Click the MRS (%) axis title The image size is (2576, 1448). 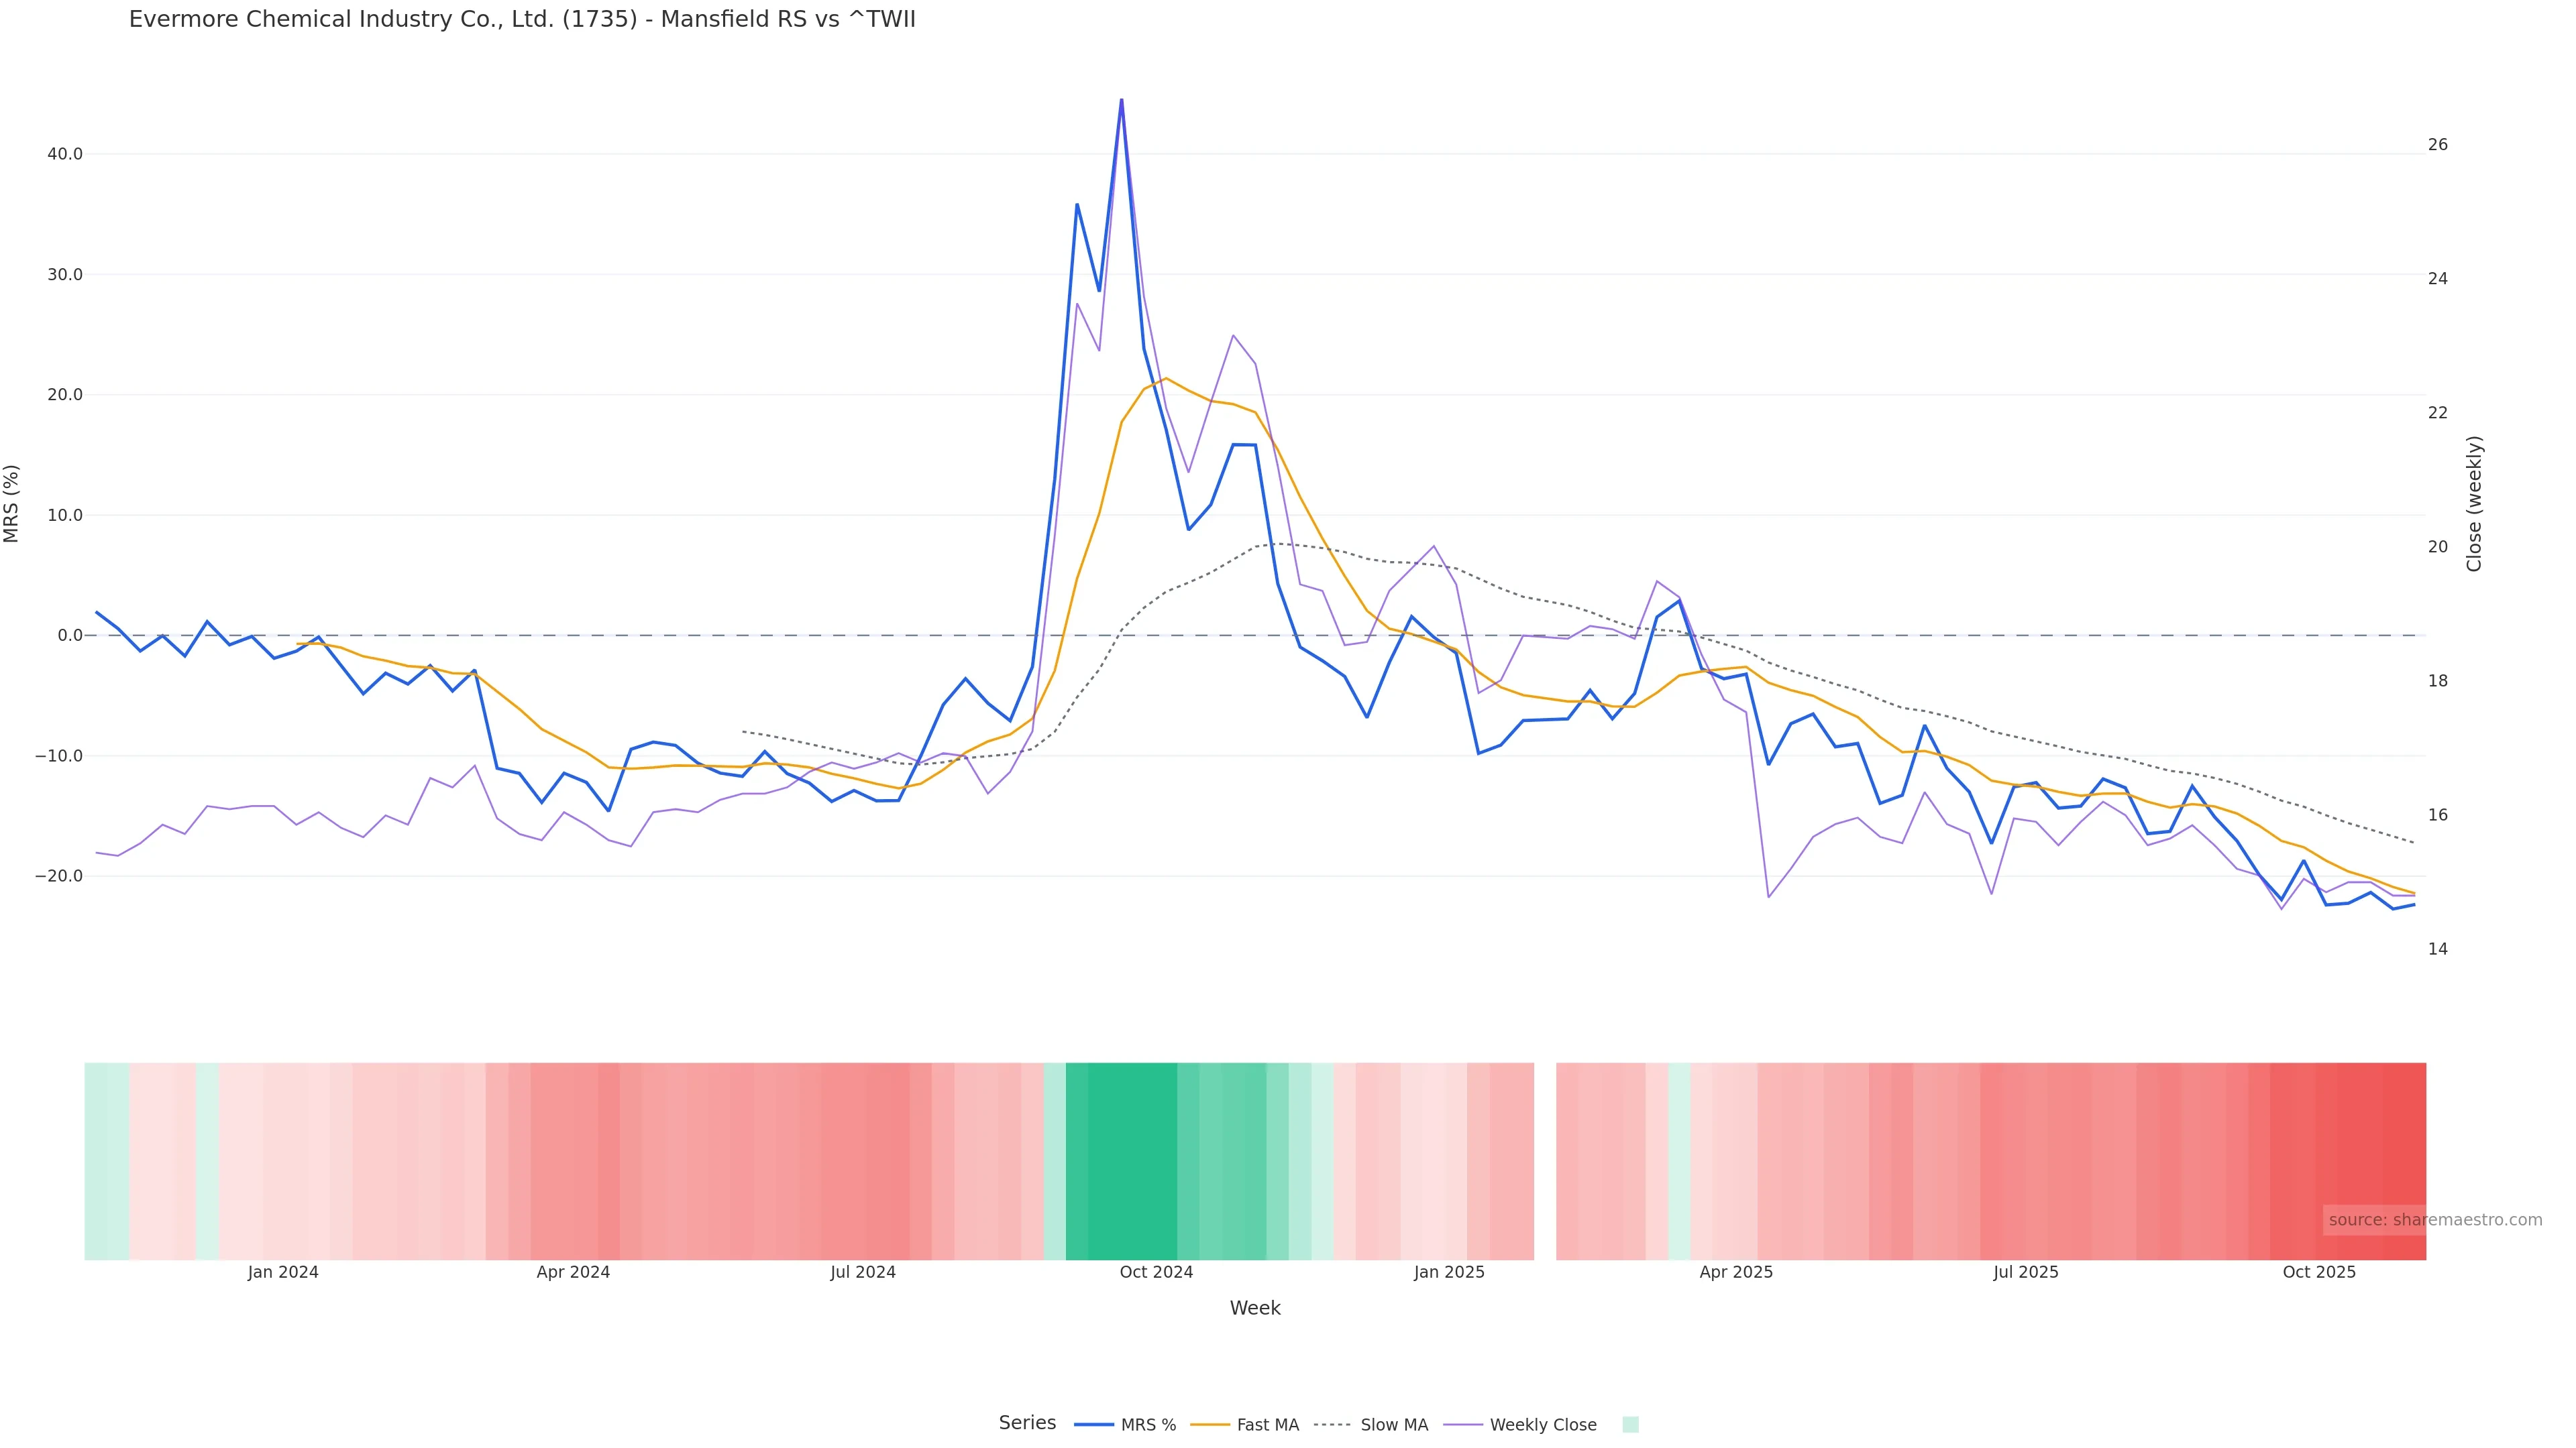12,503
